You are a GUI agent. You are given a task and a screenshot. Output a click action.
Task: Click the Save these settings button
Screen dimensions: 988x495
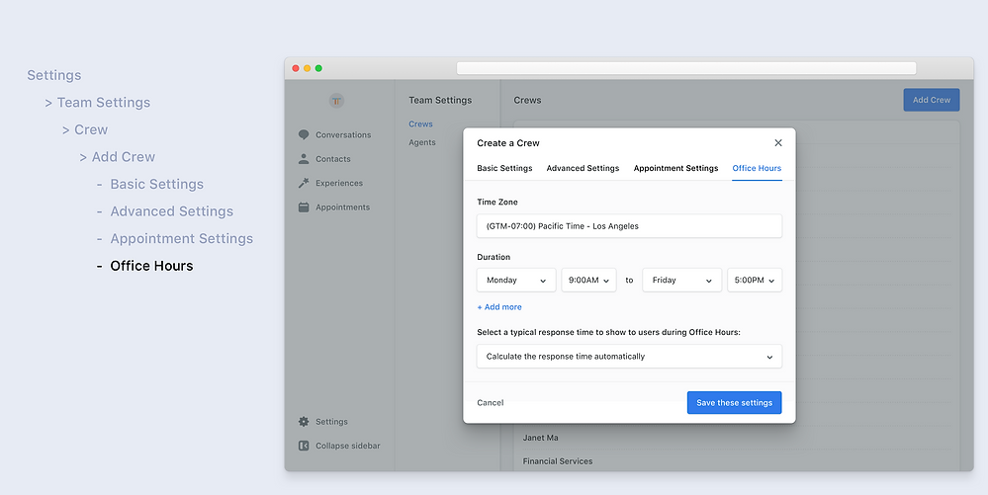click(x=734, y=402)
